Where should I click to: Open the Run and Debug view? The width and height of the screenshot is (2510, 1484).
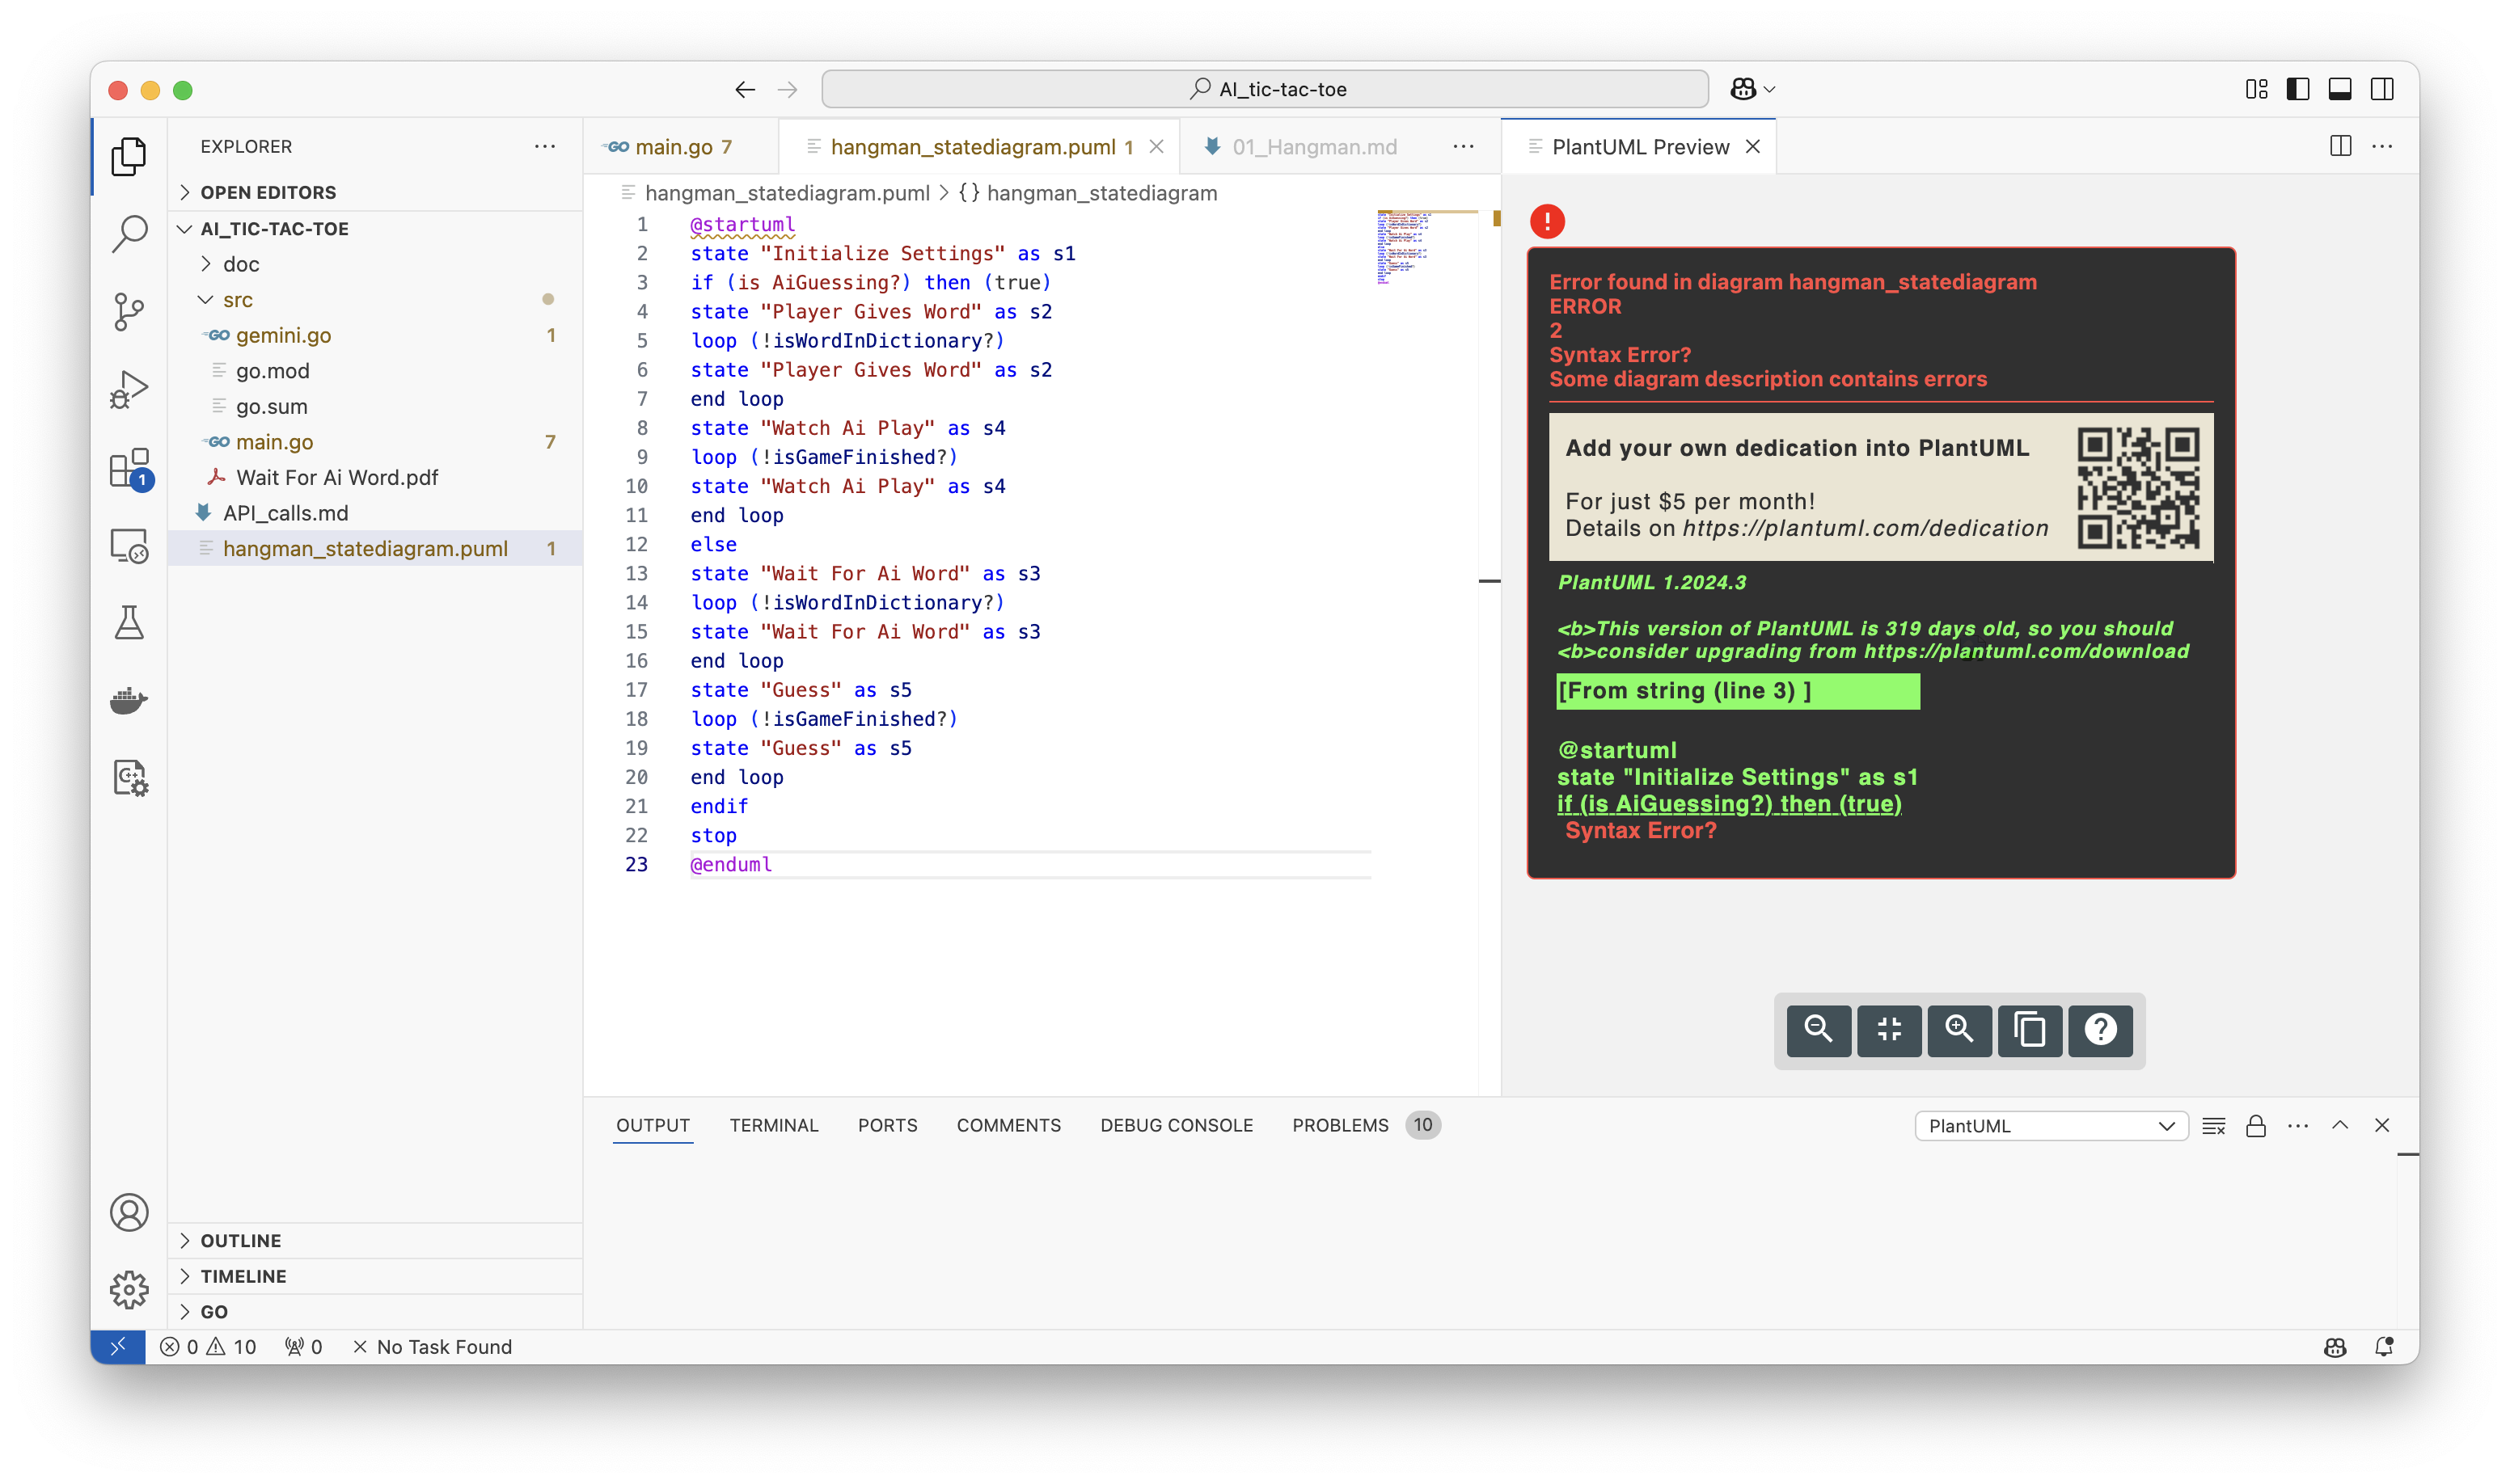tap(129, 389)
